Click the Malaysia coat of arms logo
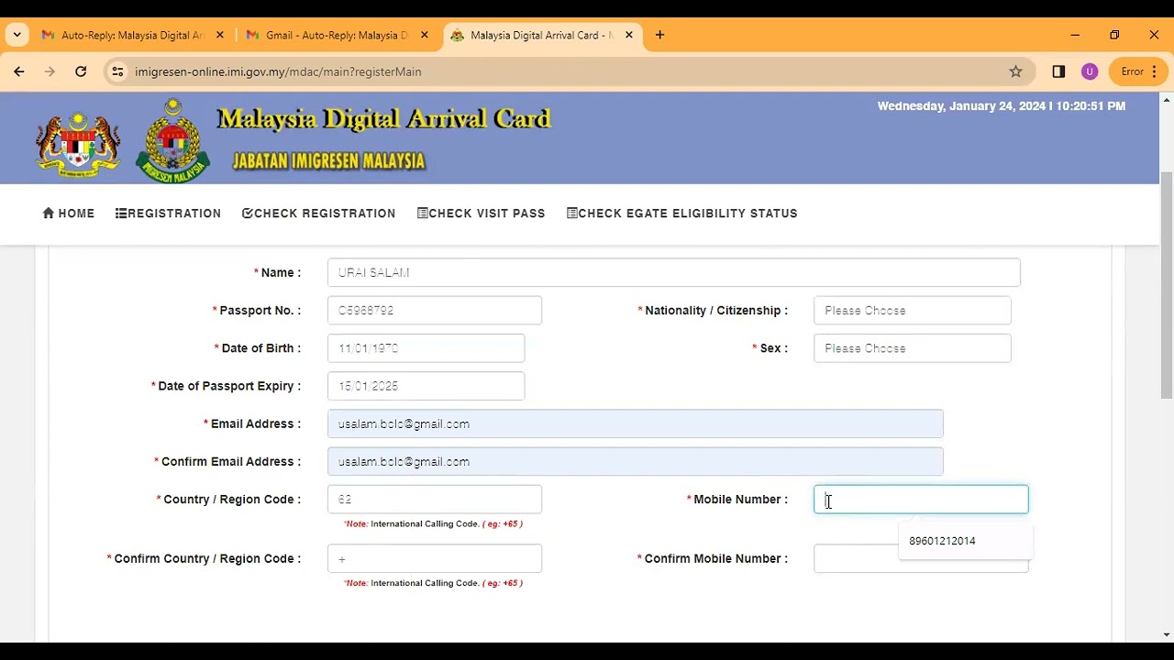 click(x=77, y=144)
